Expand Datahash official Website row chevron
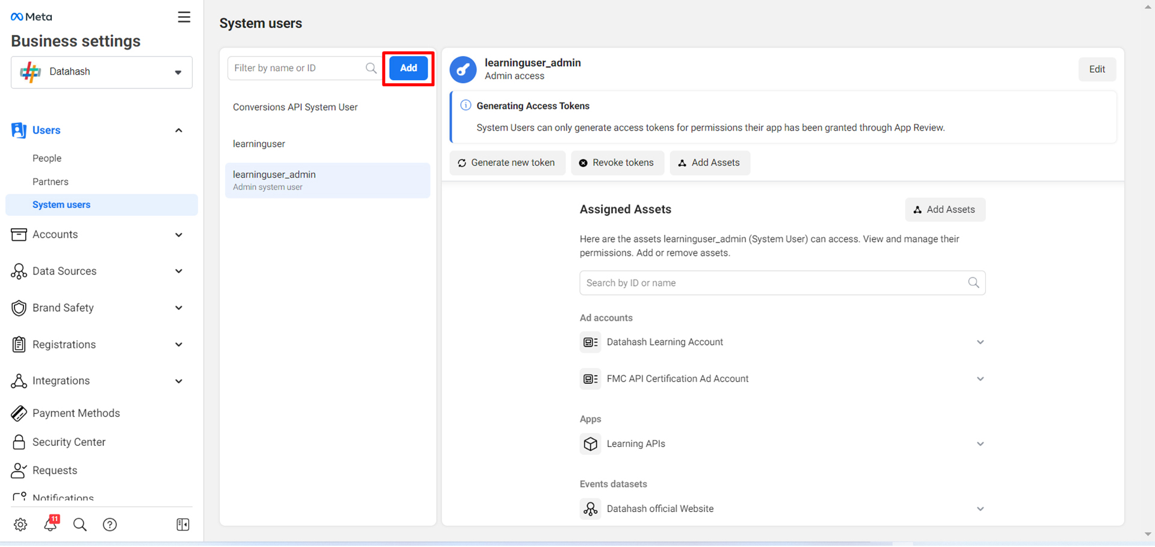This screenshot has height=547, width=1155. [x=980, y=509]
